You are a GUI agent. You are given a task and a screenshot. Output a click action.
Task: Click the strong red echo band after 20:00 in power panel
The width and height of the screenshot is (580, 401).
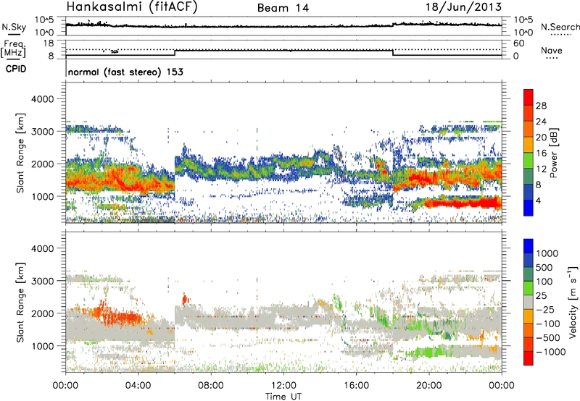click(x=463, y=203)
